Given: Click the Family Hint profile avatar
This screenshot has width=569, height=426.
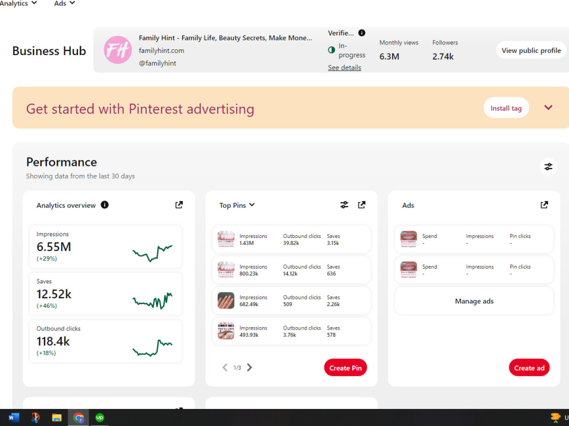Looking at the screenshot, I should point(118,50).
